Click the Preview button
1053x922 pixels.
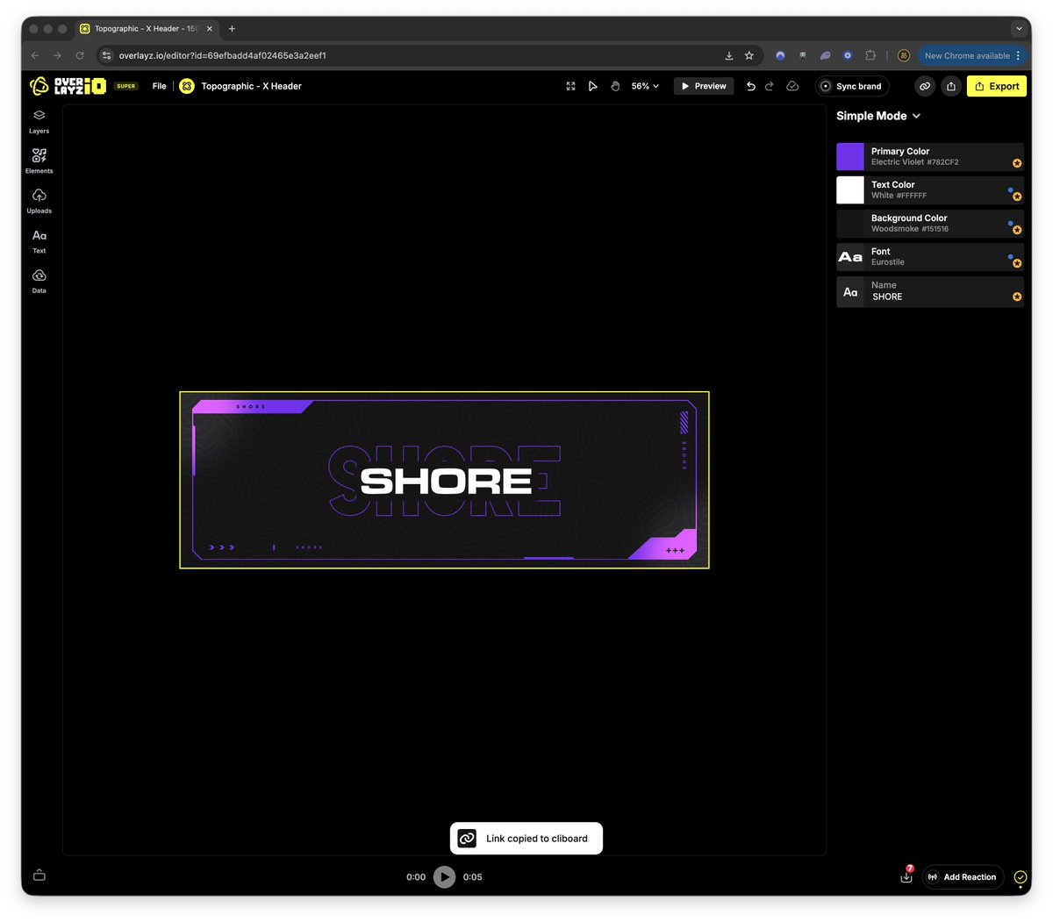click(x=704, y=86)
